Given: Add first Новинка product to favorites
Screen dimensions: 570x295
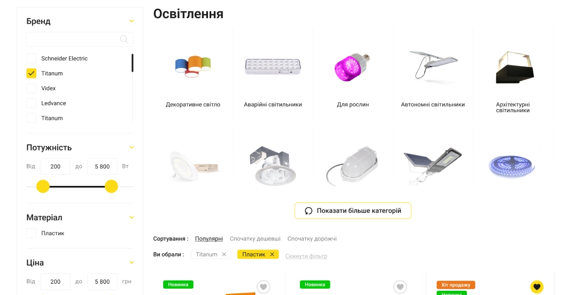Looking at the screenshot, I should (x=264, y=286).
